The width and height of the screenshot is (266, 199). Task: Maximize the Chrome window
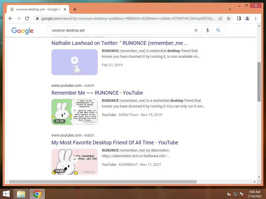pyautogui.click(x=247, y=6)
